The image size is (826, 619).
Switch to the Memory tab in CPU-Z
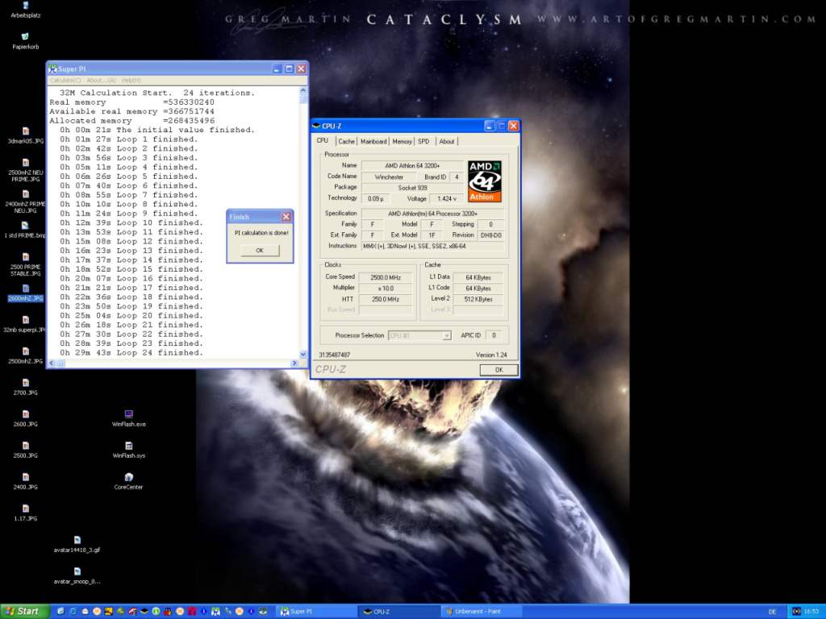point(402,141)
